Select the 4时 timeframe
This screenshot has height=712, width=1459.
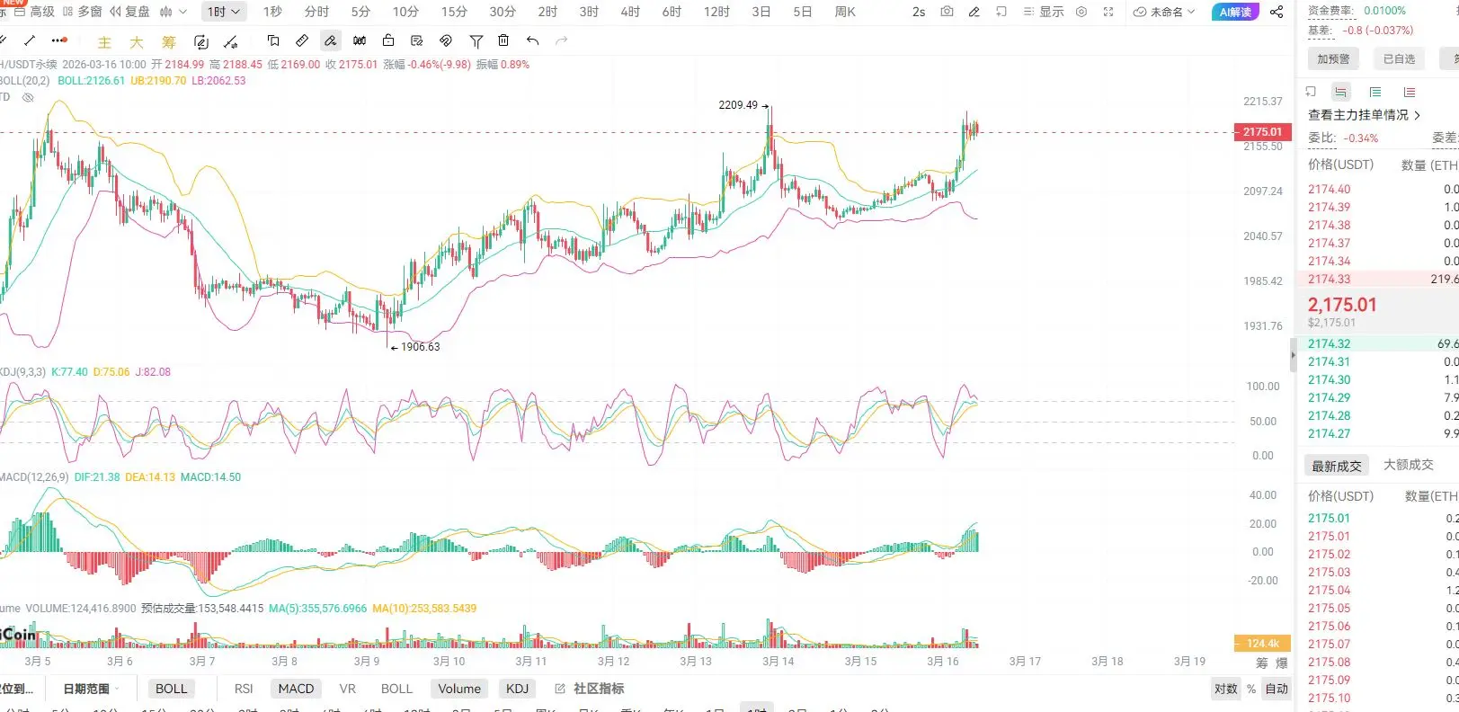[630, 12]
